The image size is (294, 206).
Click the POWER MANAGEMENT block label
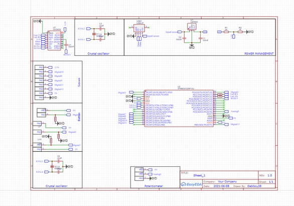(259, 54)
